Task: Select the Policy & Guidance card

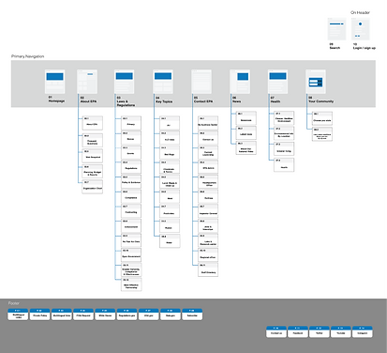Action: [131, 181]
